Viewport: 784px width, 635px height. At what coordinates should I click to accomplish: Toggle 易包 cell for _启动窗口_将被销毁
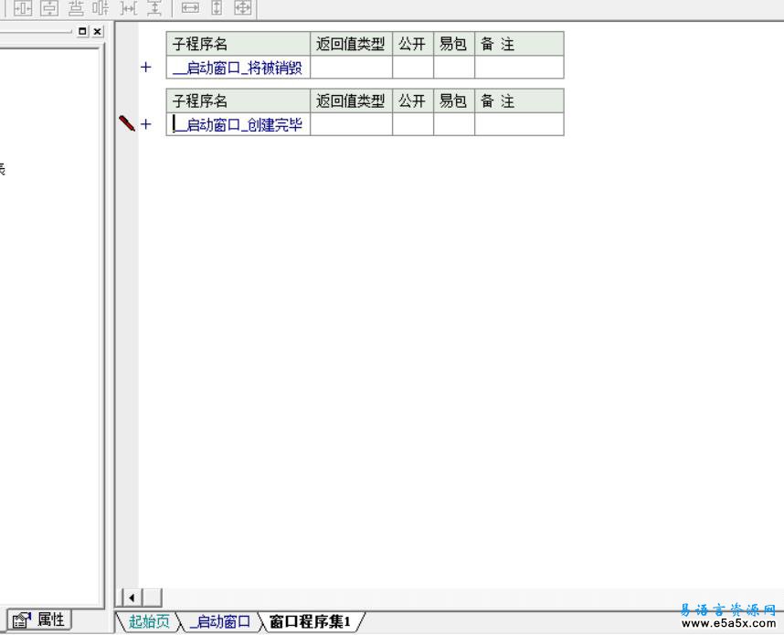click(454, 68)
